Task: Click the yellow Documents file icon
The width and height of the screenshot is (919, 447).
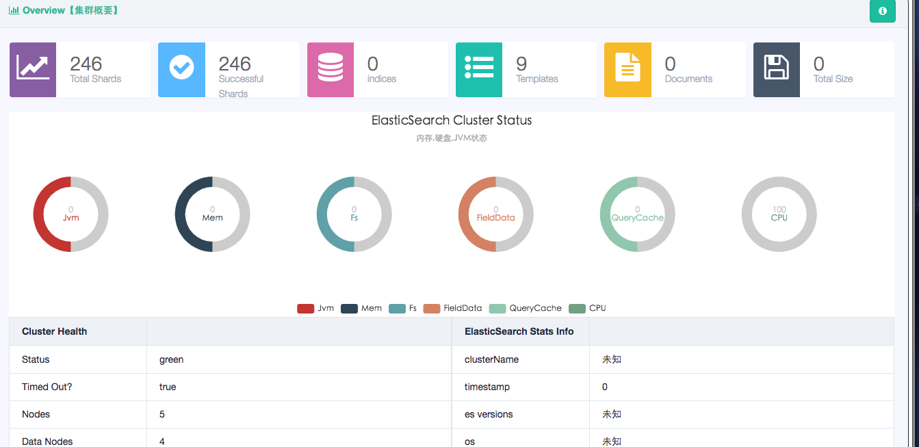Action: (x=627, y=69)
